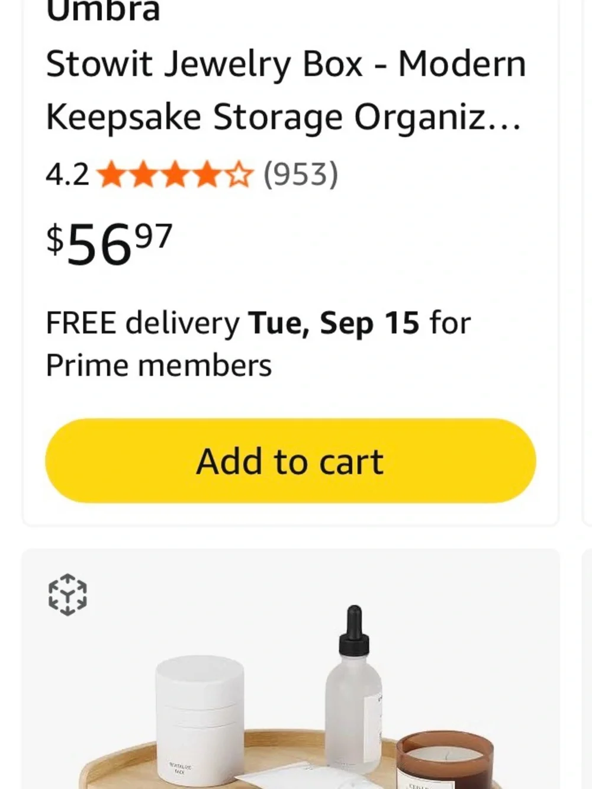The width and height of the screenshot is (592, 789).
Task: Open the Stowit Jewelry Box product title
Action: click(286, 90)
